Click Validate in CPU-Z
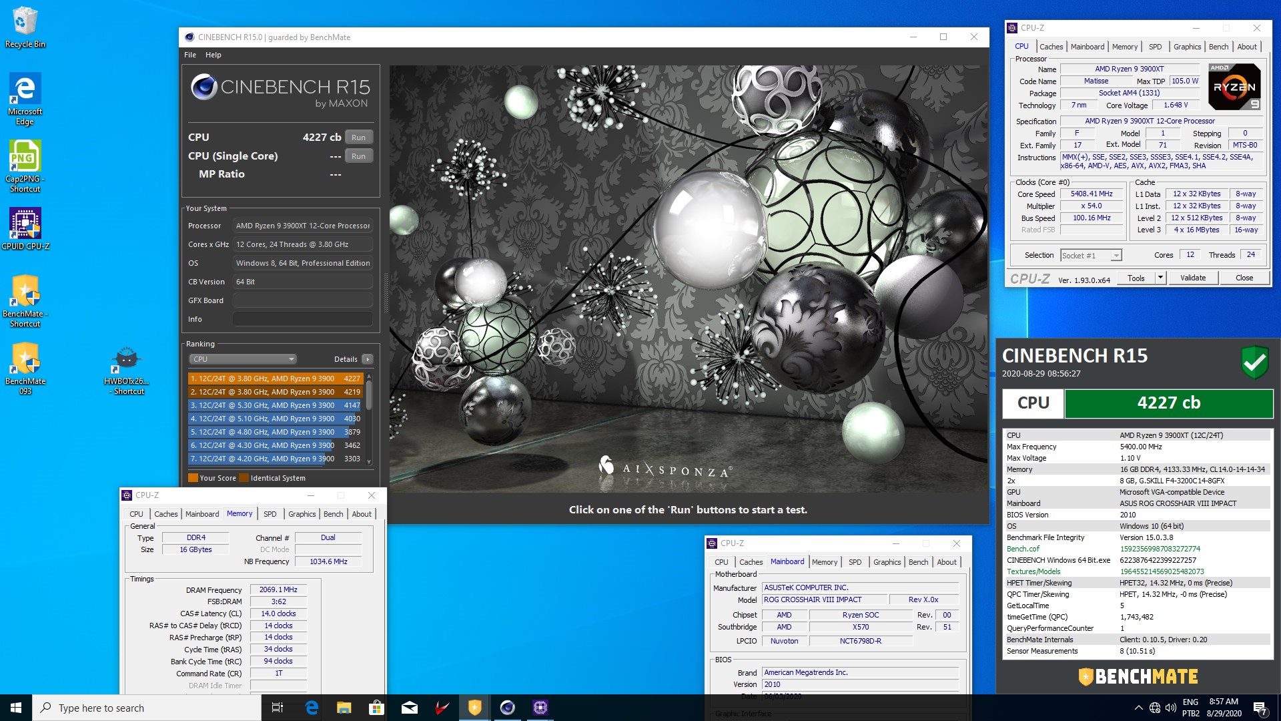 (x=1193, y=278)
